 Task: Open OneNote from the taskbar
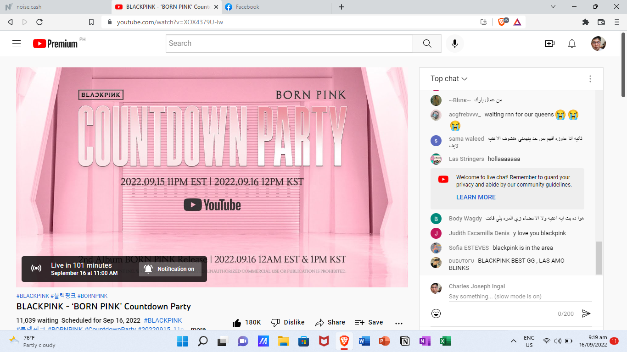(x=425, y=341)
